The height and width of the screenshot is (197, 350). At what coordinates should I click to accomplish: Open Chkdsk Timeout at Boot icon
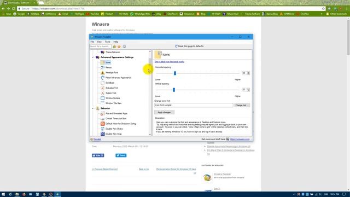[102, 119]
